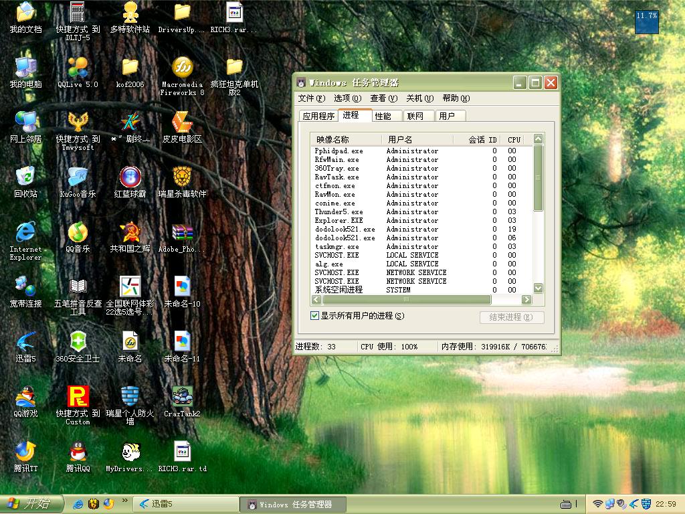Open the 关机(U) menu
685x514 pixels.
point(419,98)
